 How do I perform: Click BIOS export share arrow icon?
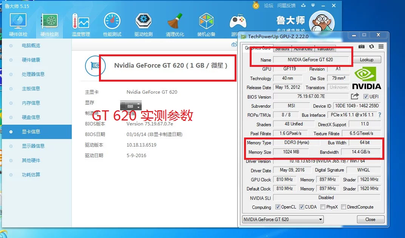(x=355, y=96)
